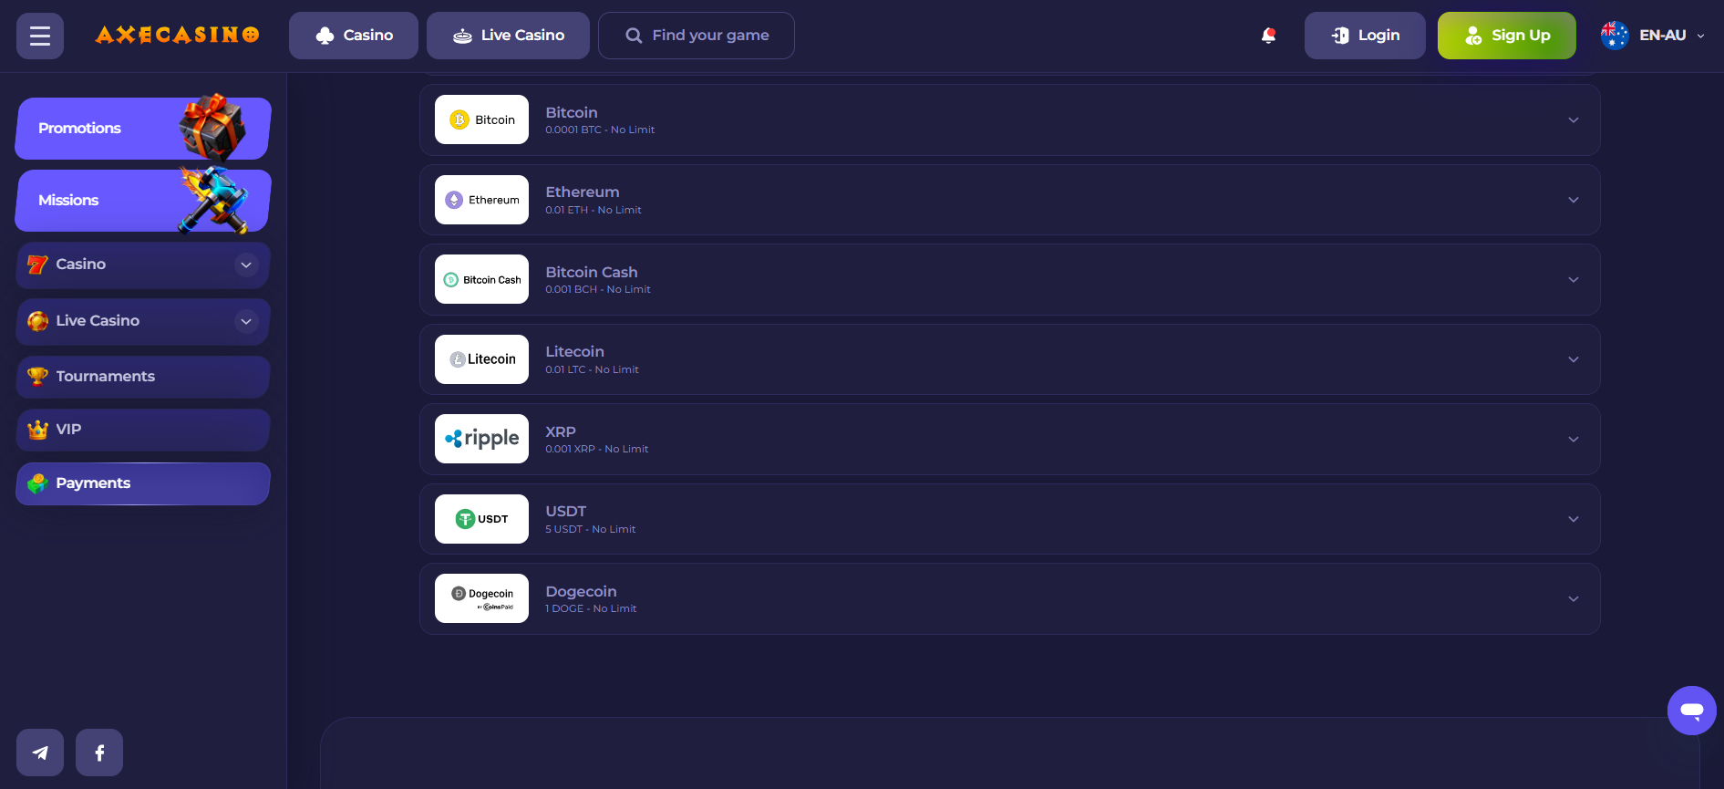Go to Tournaments in the sidebar
Screen dimensions: 1724x789
pos(143,377)
